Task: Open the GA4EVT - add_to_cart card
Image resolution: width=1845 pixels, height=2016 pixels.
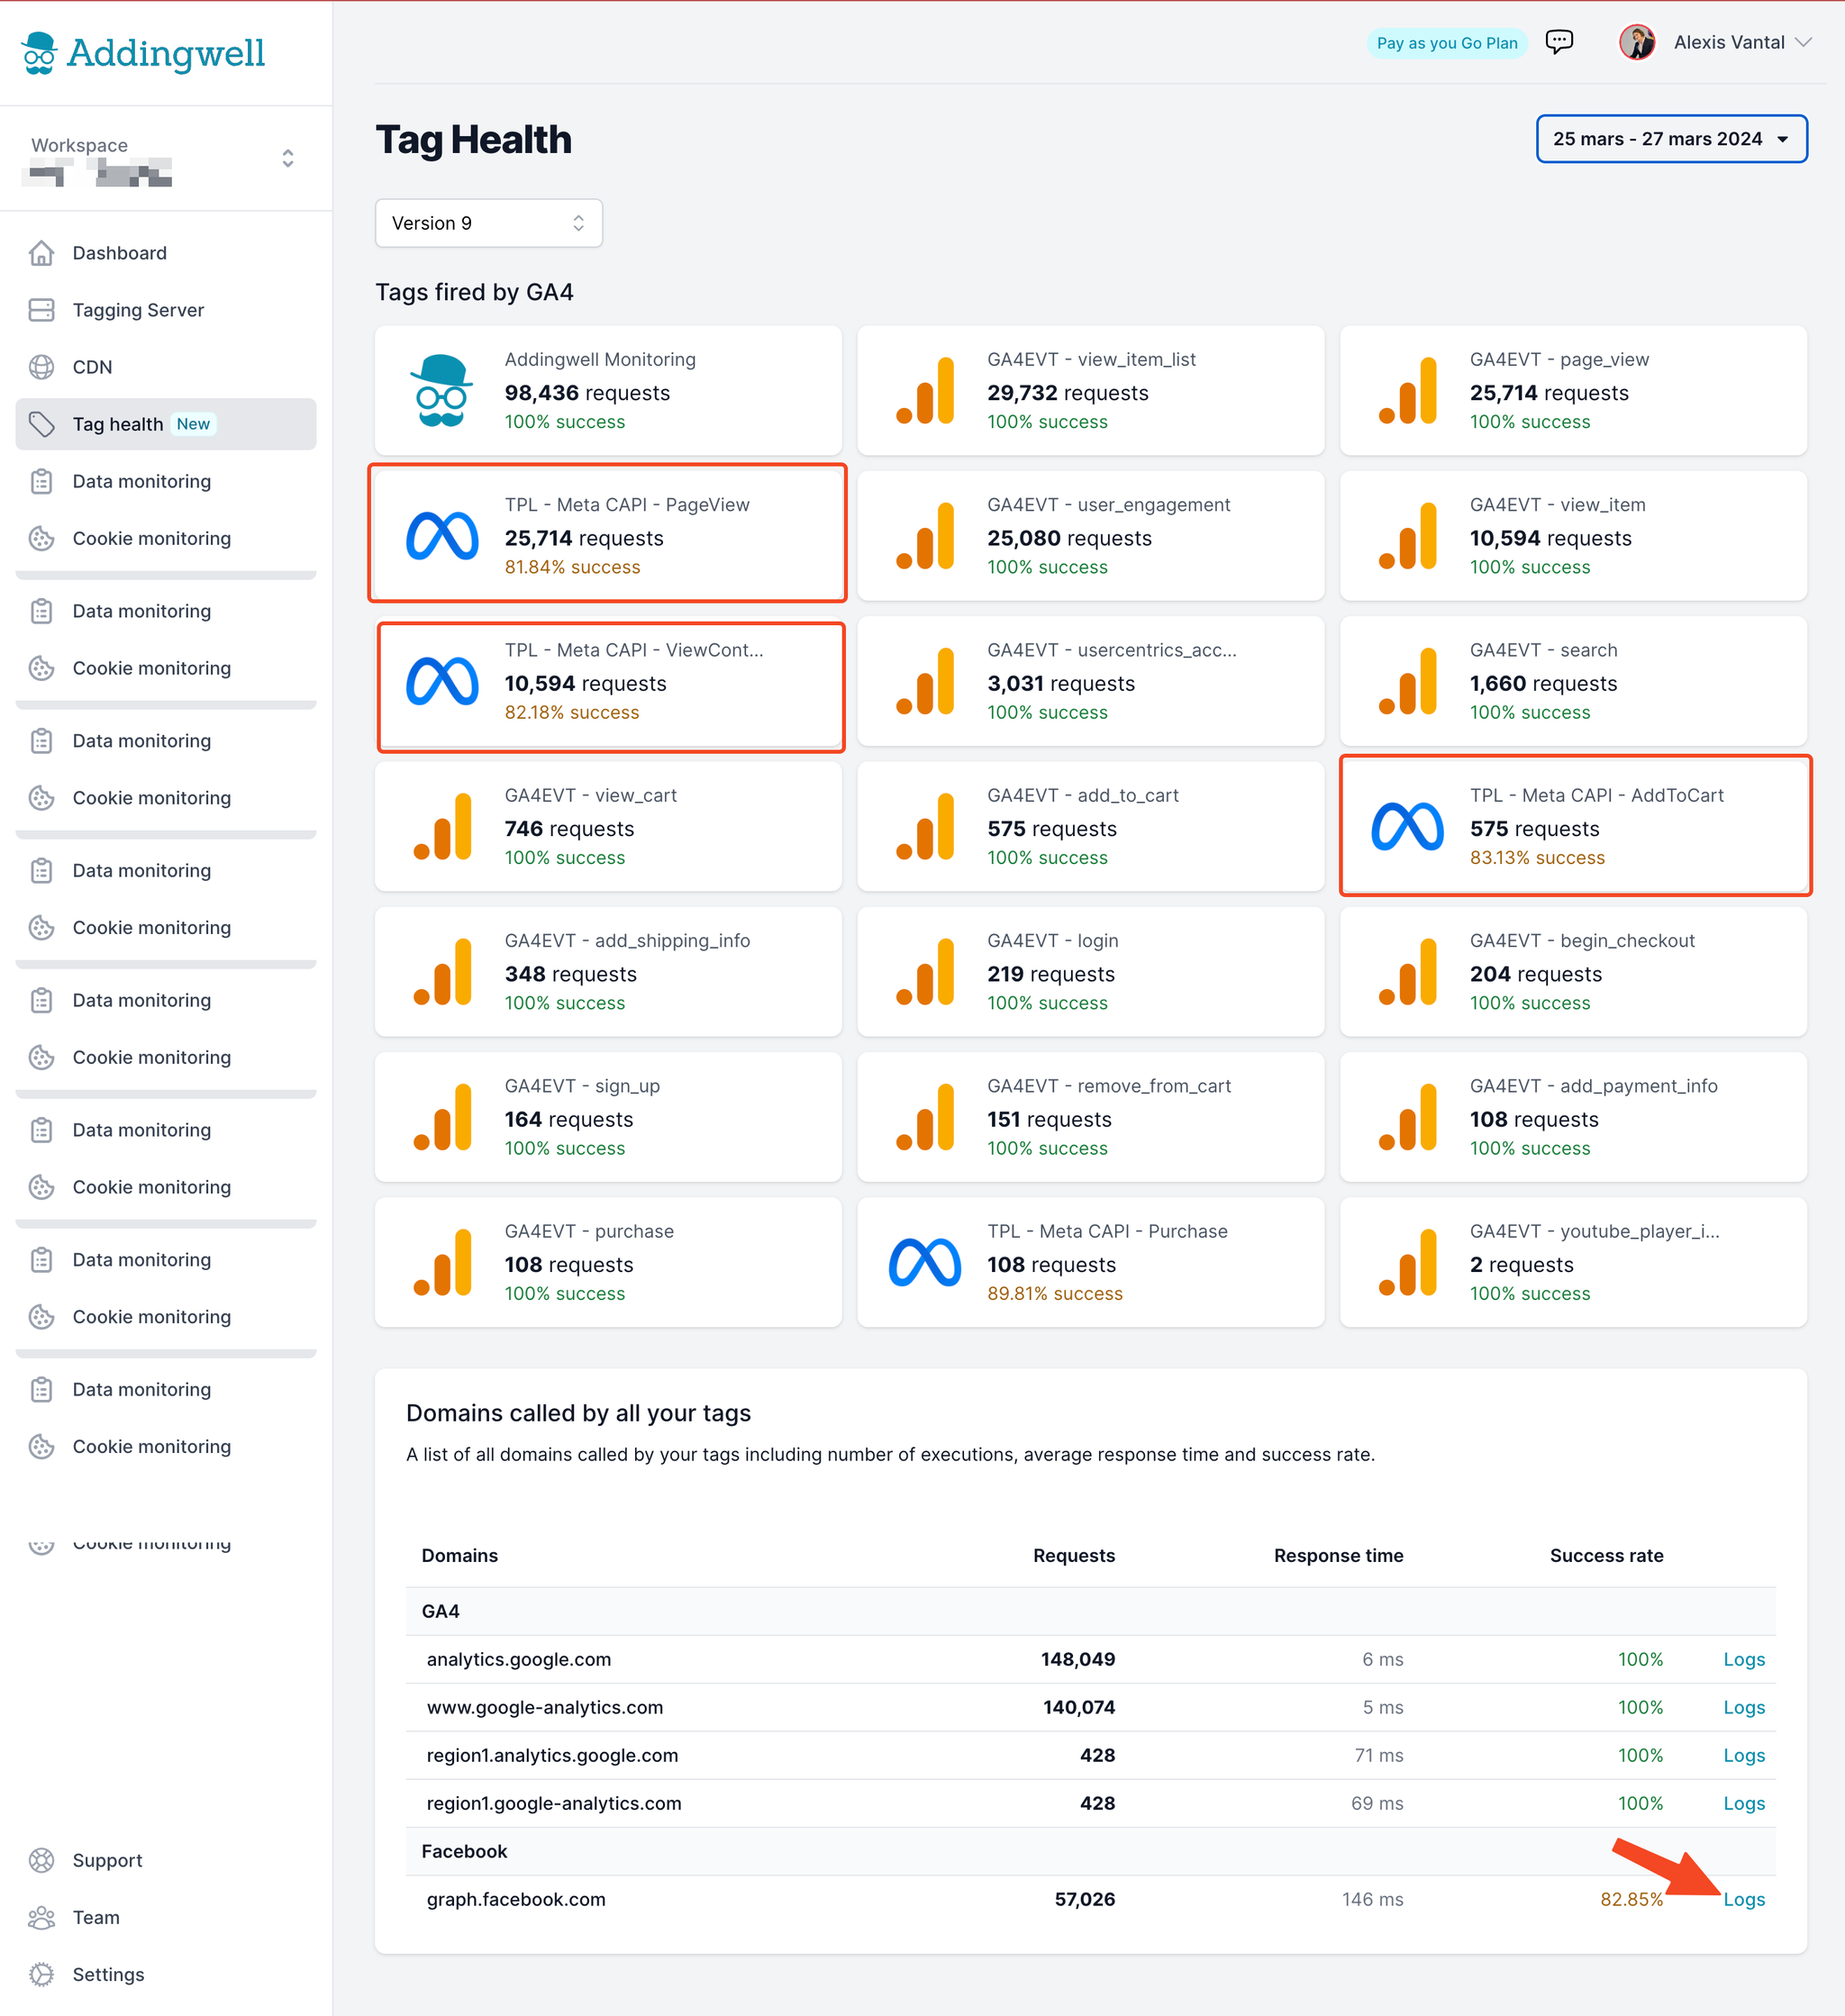Action: (x=1090, y=826)
